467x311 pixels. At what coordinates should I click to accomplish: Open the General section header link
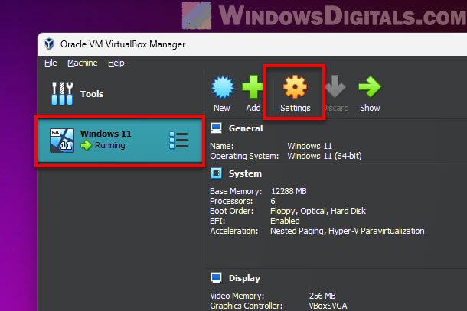click(x=246, y=128)
